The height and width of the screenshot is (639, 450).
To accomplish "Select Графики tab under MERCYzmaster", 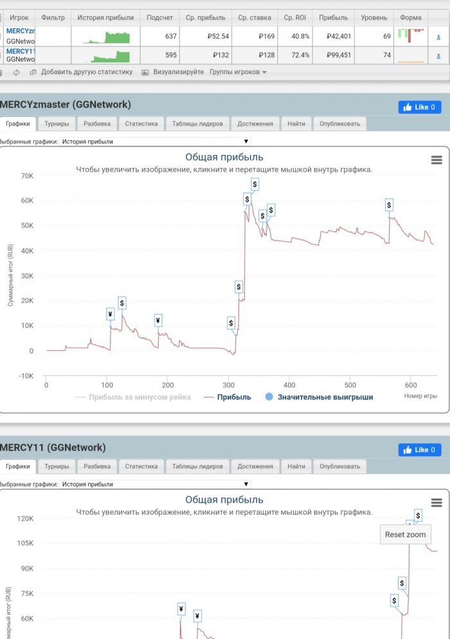I will [17, 124].
